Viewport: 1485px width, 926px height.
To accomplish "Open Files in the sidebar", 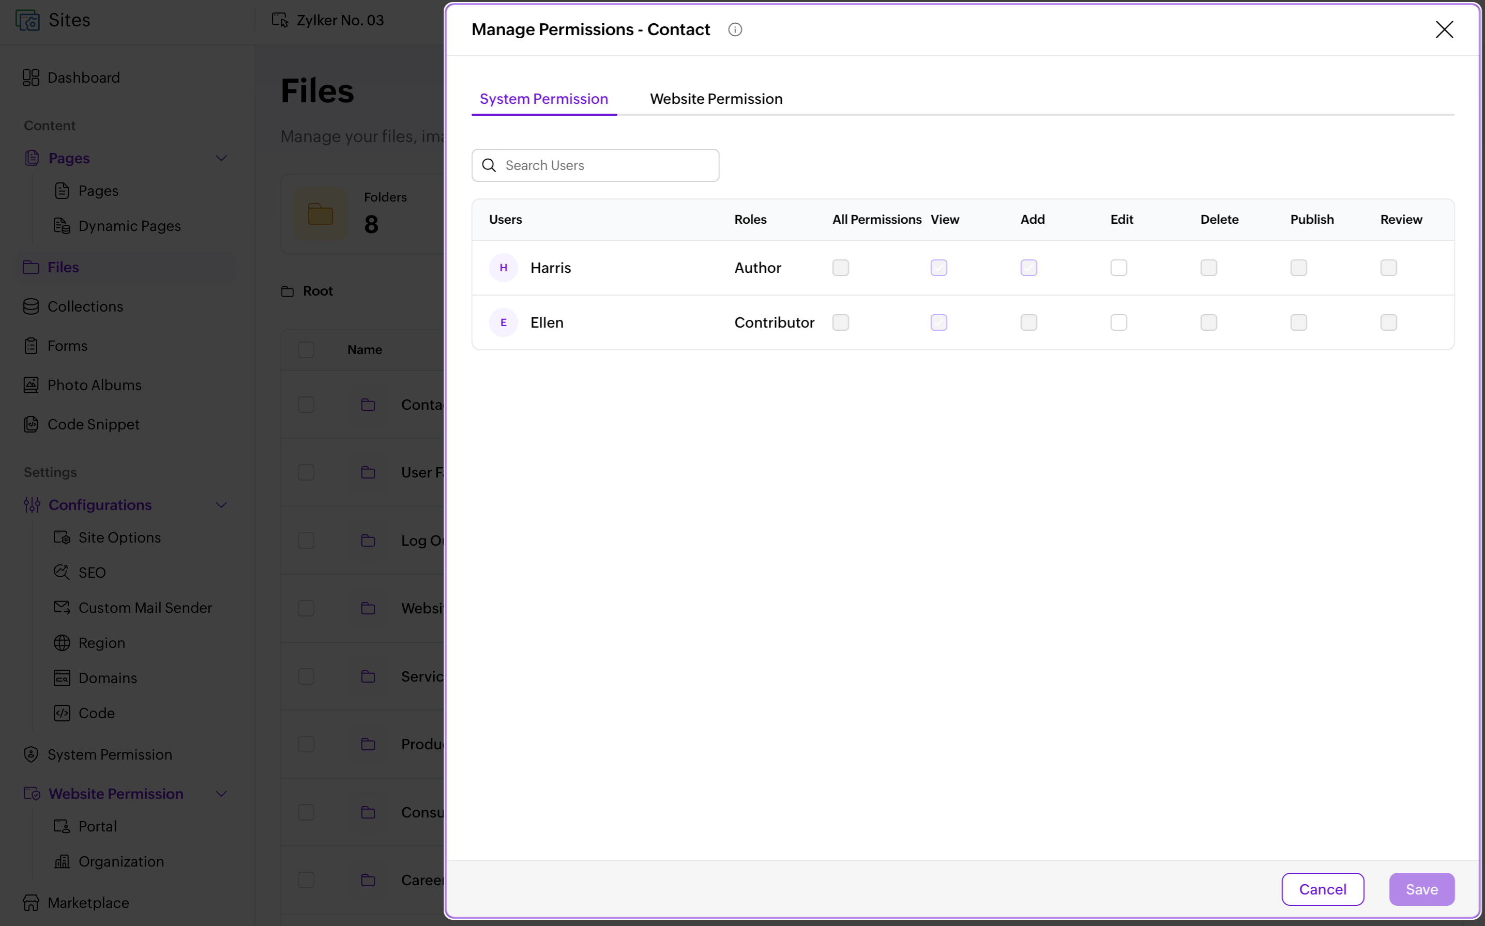I will click(x=126, y=267).
